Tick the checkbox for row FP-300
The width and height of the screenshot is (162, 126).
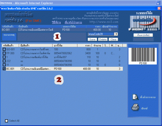[x=4, y=53]
